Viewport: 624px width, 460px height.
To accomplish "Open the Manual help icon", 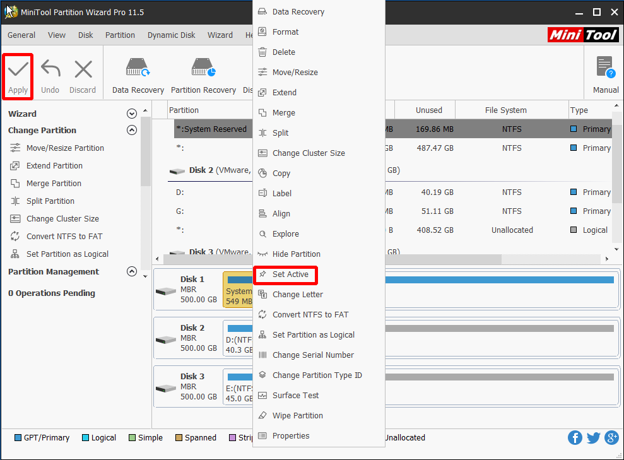I will click(606, 68).
